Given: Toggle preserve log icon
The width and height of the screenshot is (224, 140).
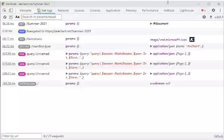Looking at the screenshot, I should [x=11, y=17].
